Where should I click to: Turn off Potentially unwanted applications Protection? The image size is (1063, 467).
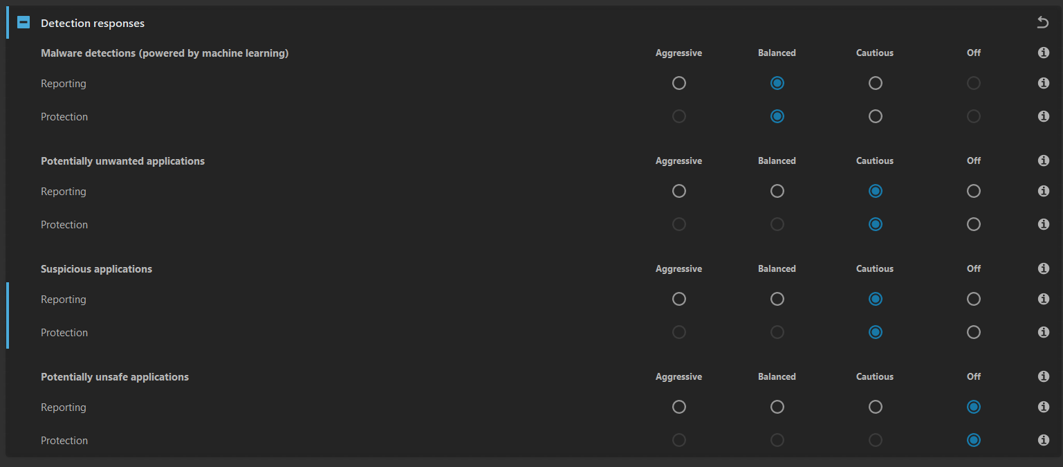tap(974, 224)
